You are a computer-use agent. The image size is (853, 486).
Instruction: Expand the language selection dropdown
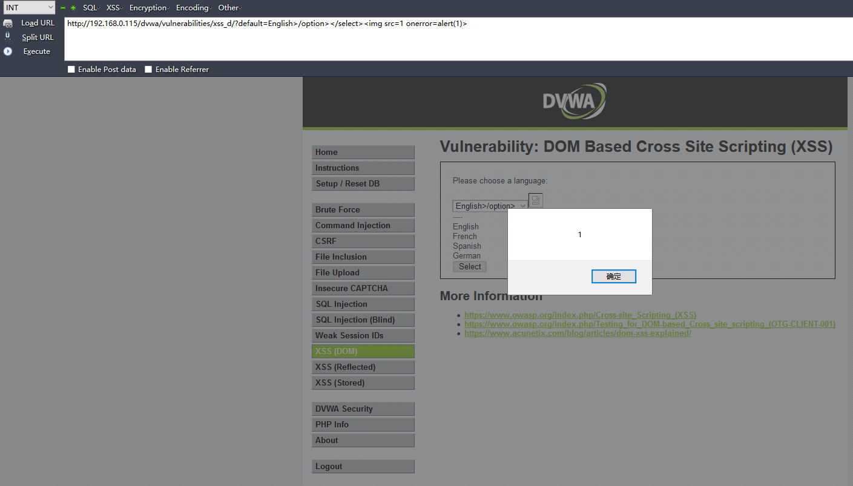(x=490, y=206)
